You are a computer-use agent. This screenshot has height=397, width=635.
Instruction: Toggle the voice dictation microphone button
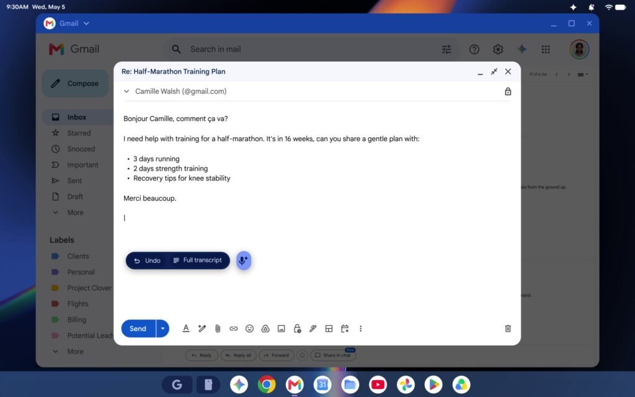pos(243,261)
